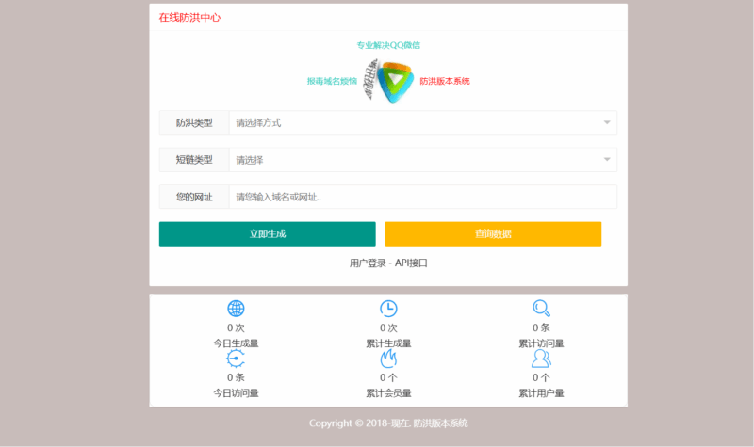Screen dimensions: 754x447
Task: Click the 您的网址 label
Action: [194, 197]
